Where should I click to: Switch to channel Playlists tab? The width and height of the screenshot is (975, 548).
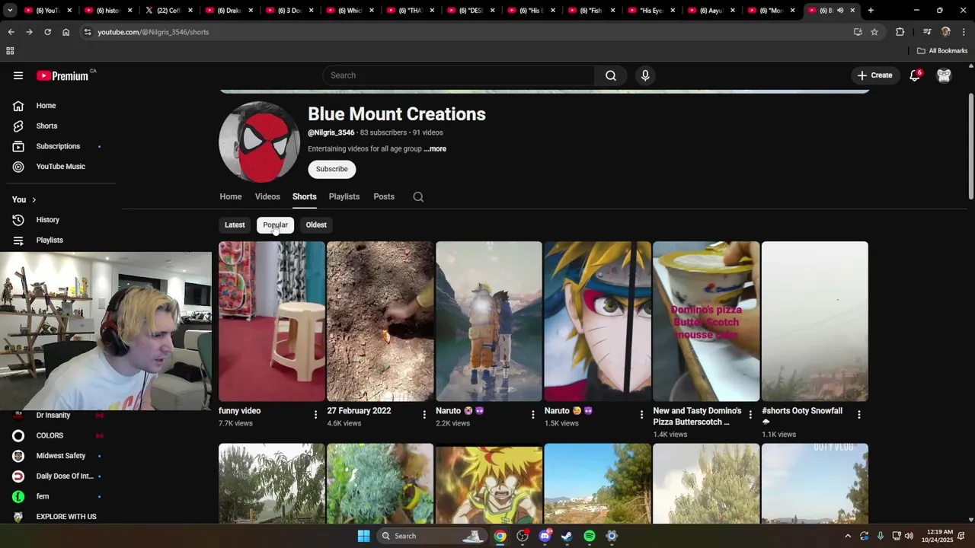pyautogui.click(x=344, y=196)
